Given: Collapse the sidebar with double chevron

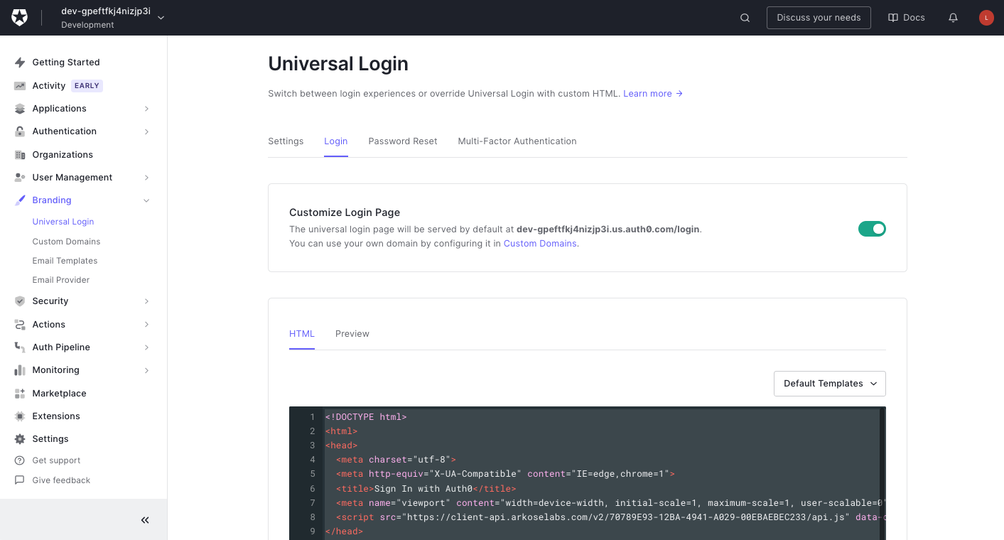Looking at the screenshot, I should pyautogui.click(x=145, y=520).
